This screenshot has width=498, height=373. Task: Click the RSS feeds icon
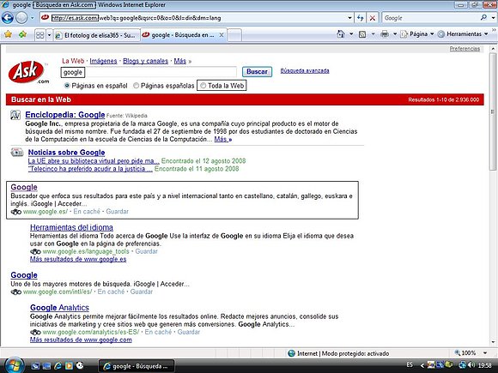[x=362, y=34]
